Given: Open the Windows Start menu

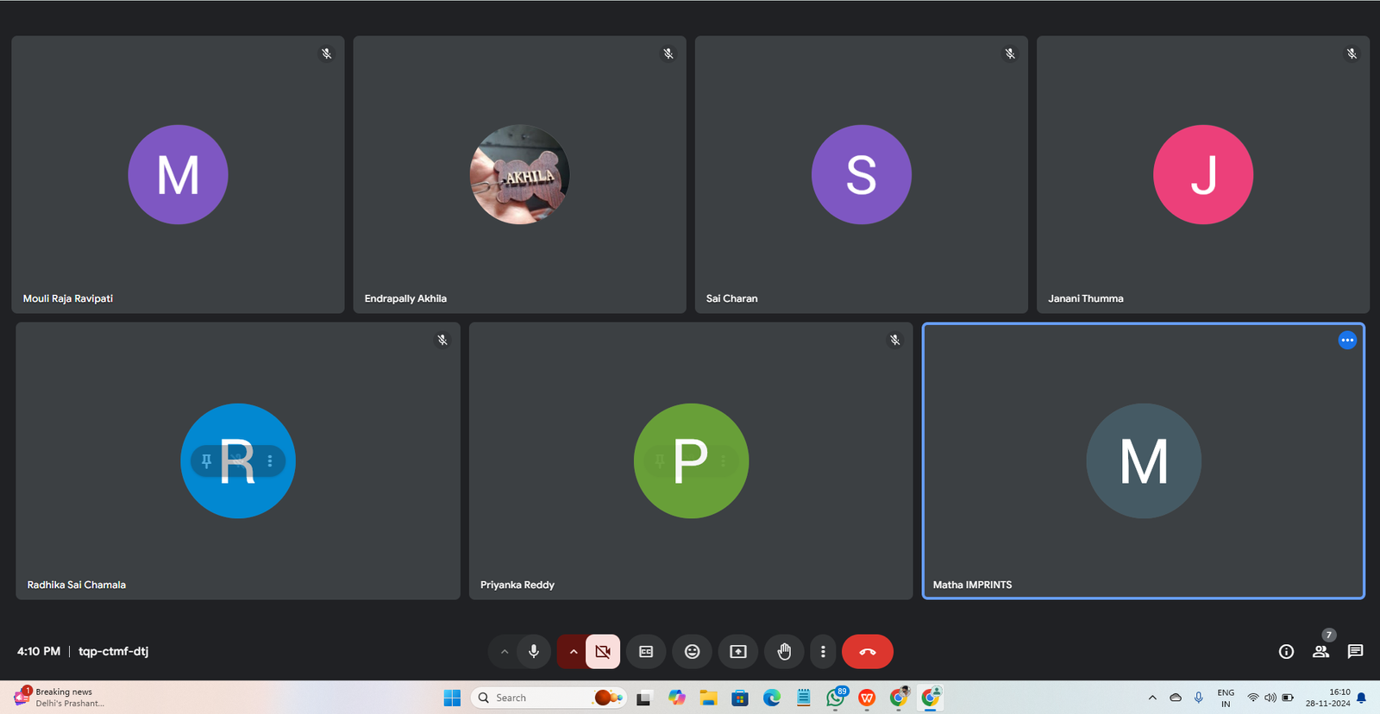Looking at the screenshot, I should point(452,698).
